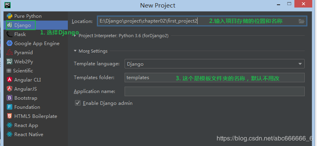Click the Bootstrap B icon

pyautogui.click(x=9, y=98)
